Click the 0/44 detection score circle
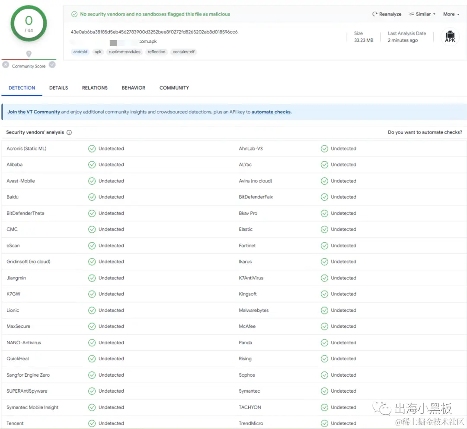This screenshot has width=467, height=429. tap(29, 23)
